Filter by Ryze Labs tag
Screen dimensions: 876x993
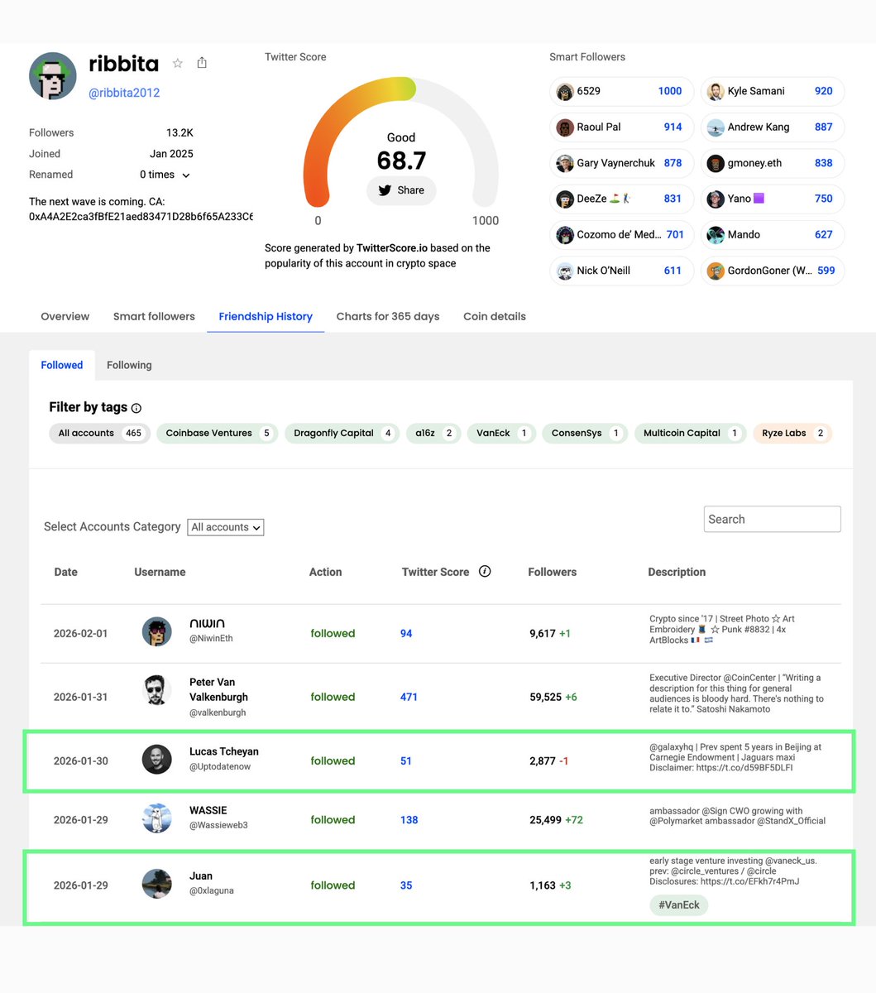pyautogui.click(x=792, y=433)
